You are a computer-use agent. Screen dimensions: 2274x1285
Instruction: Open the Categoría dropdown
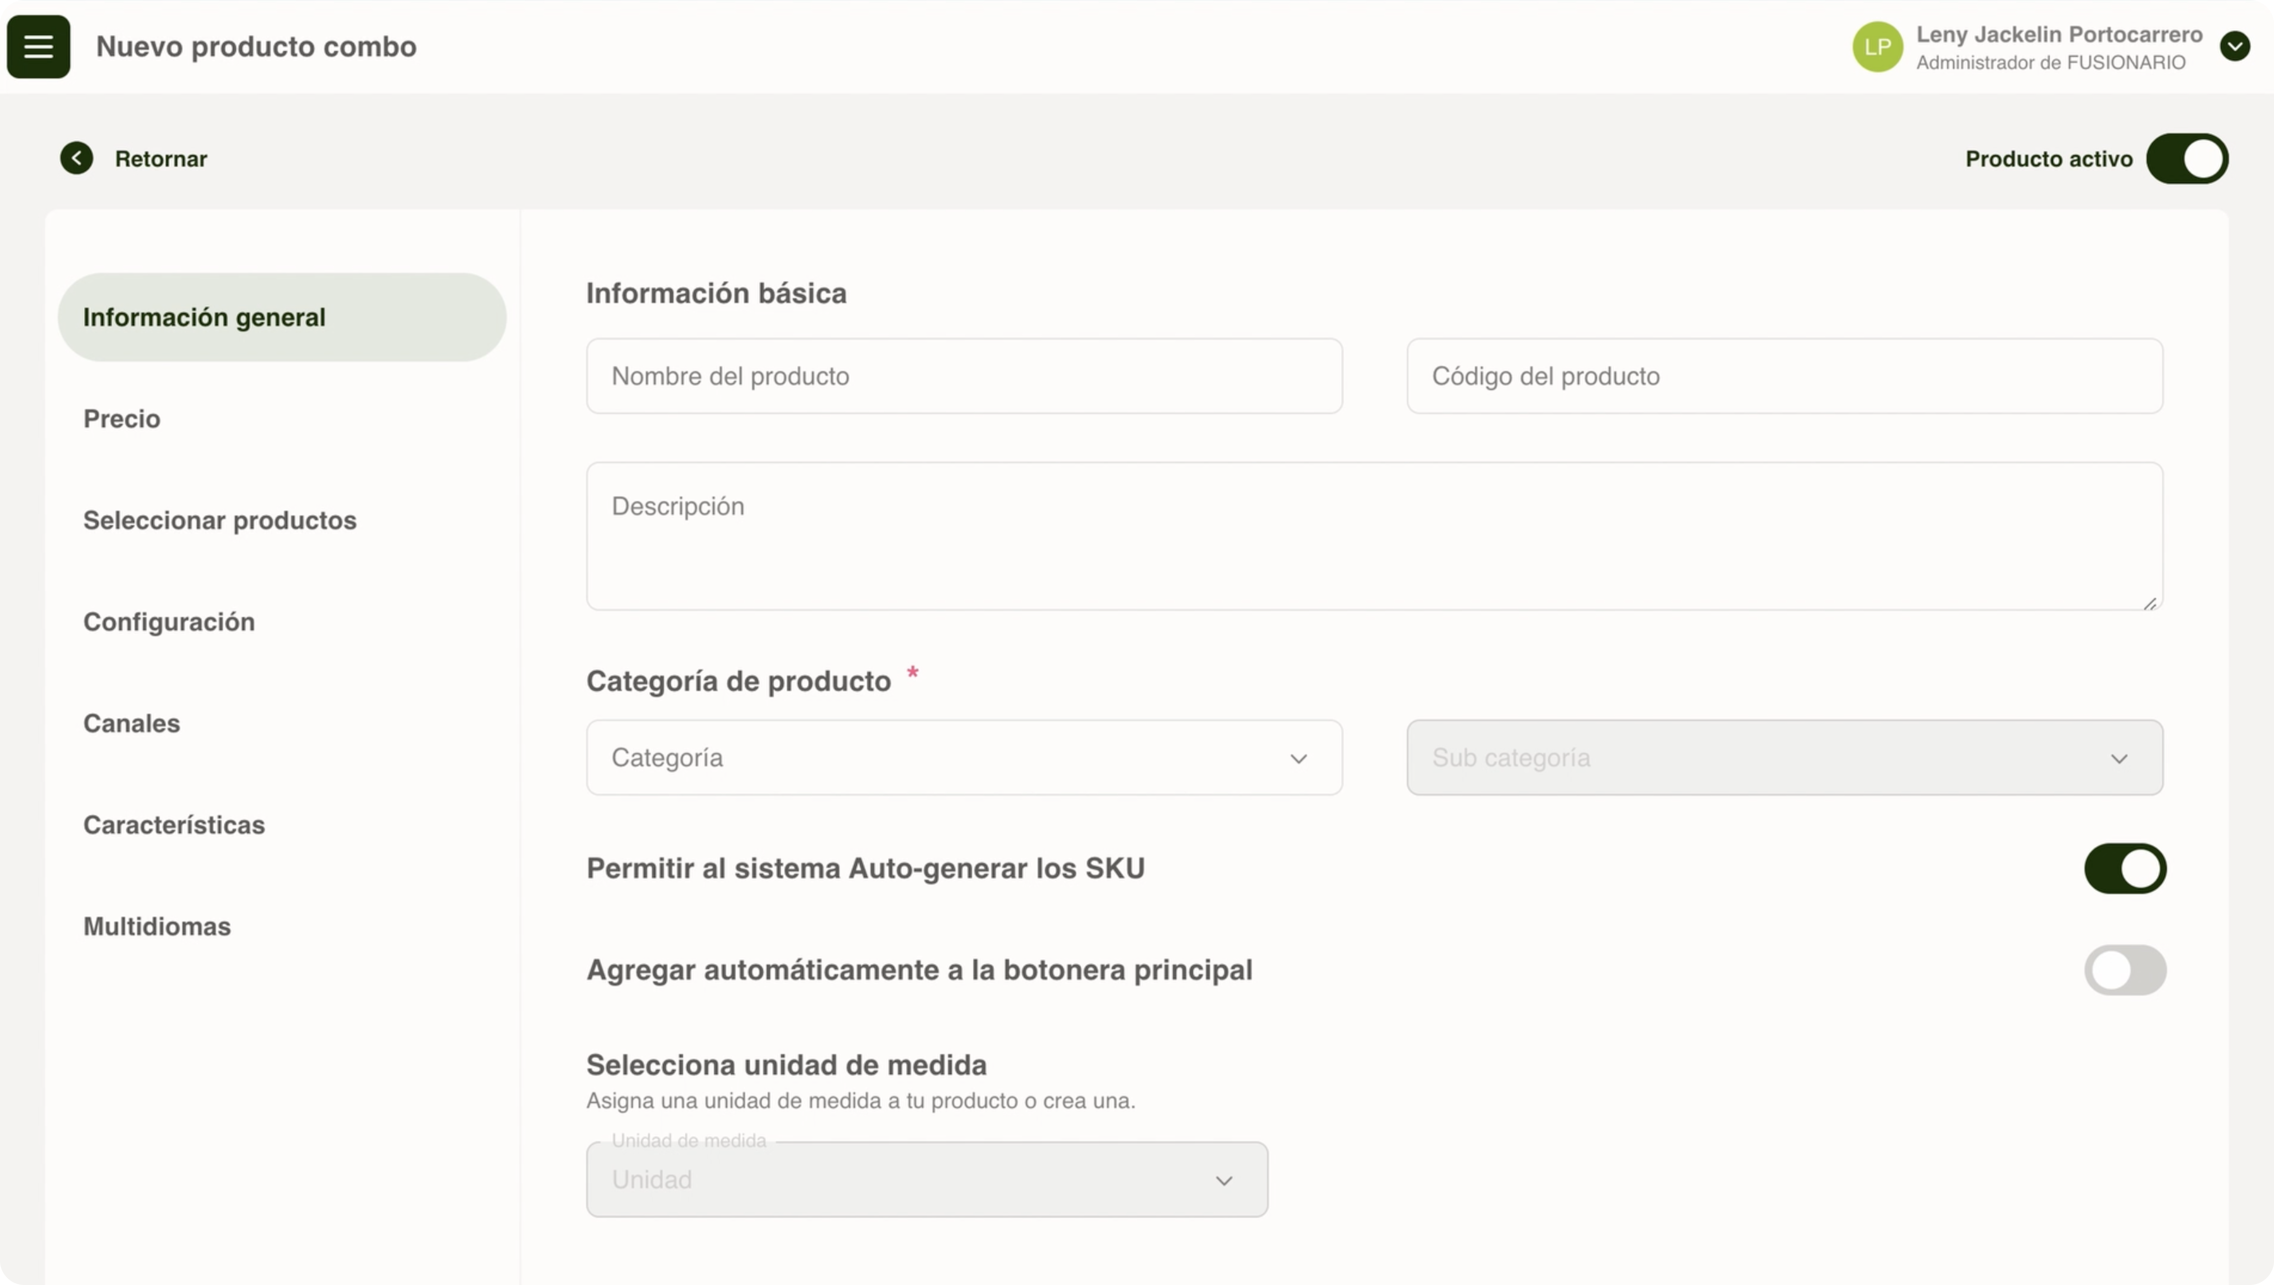[963, 757]
